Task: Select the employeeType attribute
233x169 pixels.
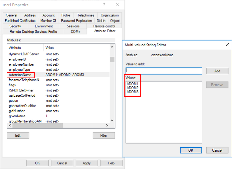Action: pos(58,70)
